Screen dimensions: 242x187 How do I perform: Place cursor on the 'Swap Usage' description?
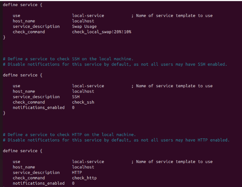point(84,26)
